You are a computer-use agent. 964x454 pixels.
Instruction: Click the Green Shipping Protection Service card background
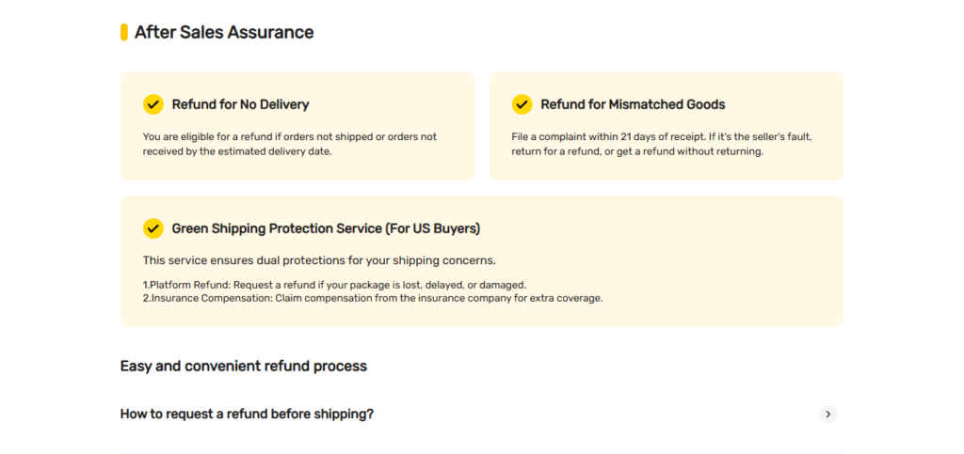482,261
